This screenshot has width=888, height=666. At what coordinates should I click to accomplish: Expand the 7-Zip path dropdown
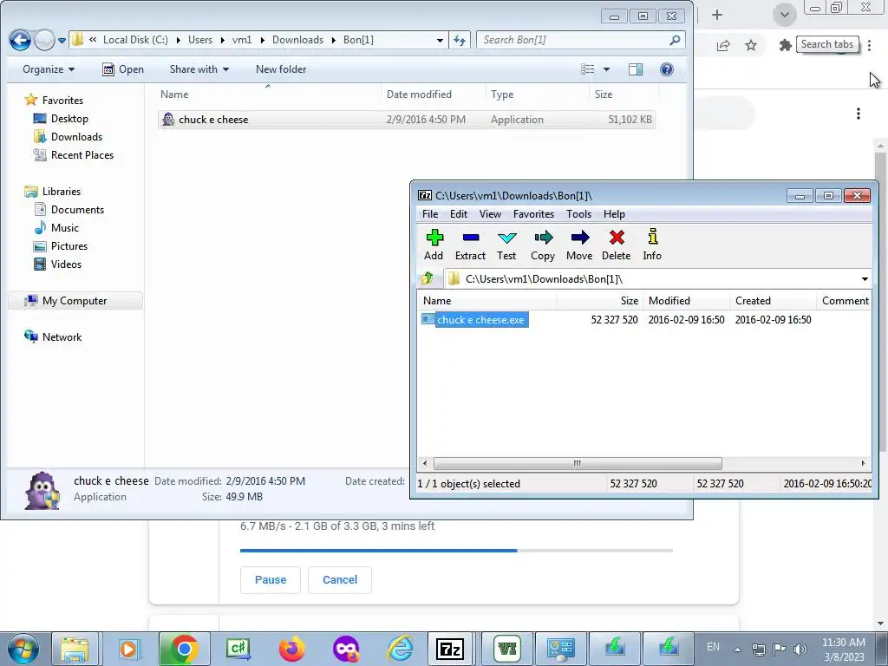[865, 278]
